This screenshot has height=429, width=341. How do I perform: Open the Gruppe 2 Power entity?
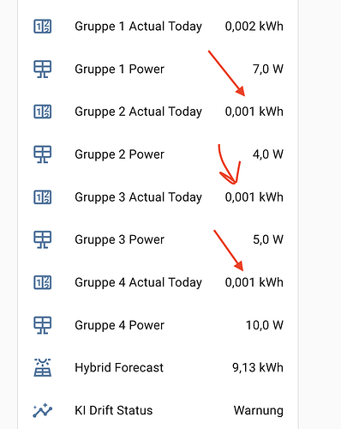pos(119,154)
